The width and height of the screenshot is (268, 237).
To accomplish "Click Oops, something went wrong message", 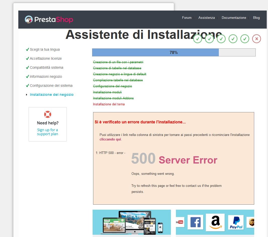I will [153, 174].
